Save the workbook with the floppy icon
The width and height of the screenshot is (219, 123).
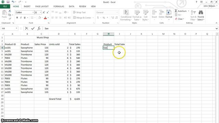coord(8,2)
